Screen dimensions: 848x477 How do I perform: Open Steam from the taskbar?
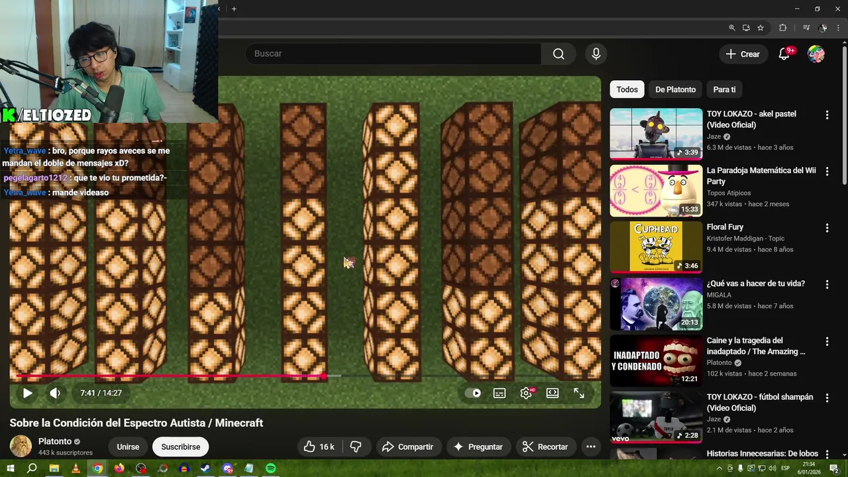pyautogui.click(x=206, y=468)
